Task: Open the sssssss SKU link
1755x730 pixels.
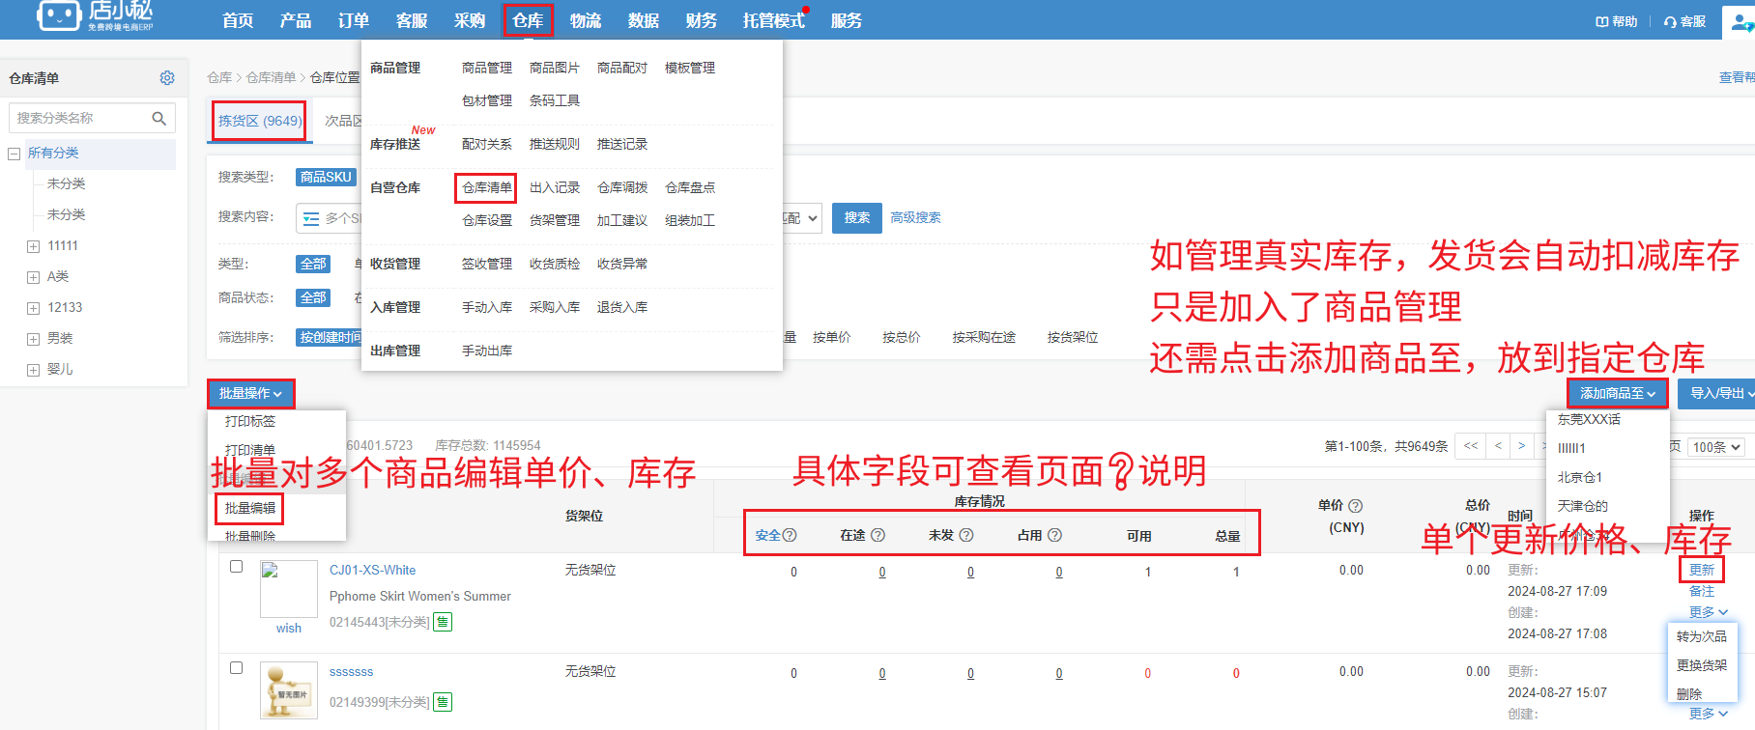Action: click(351, 672)
